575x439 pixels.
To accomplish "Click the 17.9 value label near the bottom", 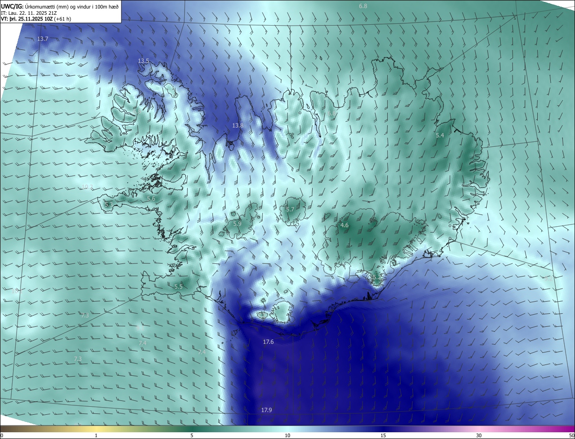I will point(266,410).
